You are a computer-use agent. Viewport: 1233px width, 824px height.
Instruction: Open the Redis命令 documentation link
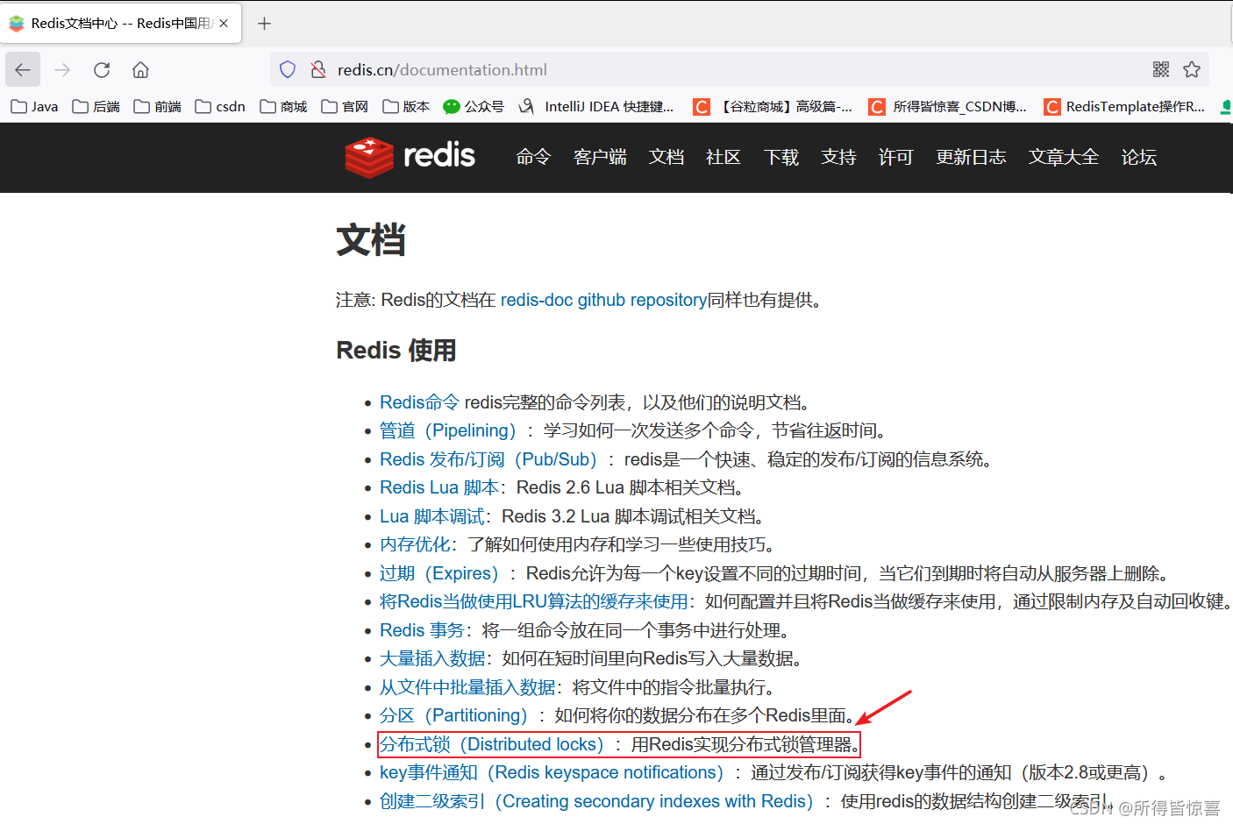pyautogui.click(x=419, y=402)
